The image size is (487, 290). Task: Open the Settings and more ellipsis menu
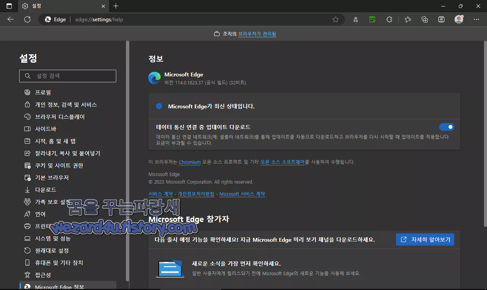point(476,19)
